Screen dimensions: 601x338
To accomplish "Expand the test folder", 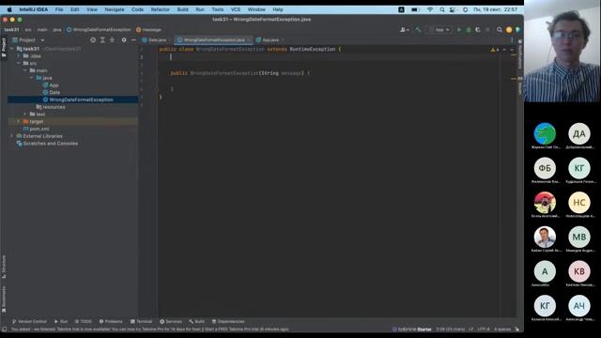I will (25, 115).
